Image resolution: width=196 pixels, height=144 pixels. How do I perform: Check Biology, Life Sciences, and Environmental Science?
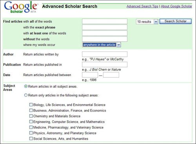click(31, 105)
